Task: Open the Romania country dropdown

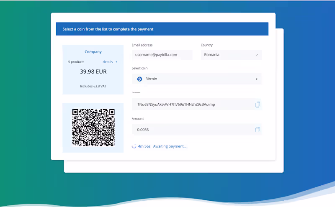Action: (231, 55)
